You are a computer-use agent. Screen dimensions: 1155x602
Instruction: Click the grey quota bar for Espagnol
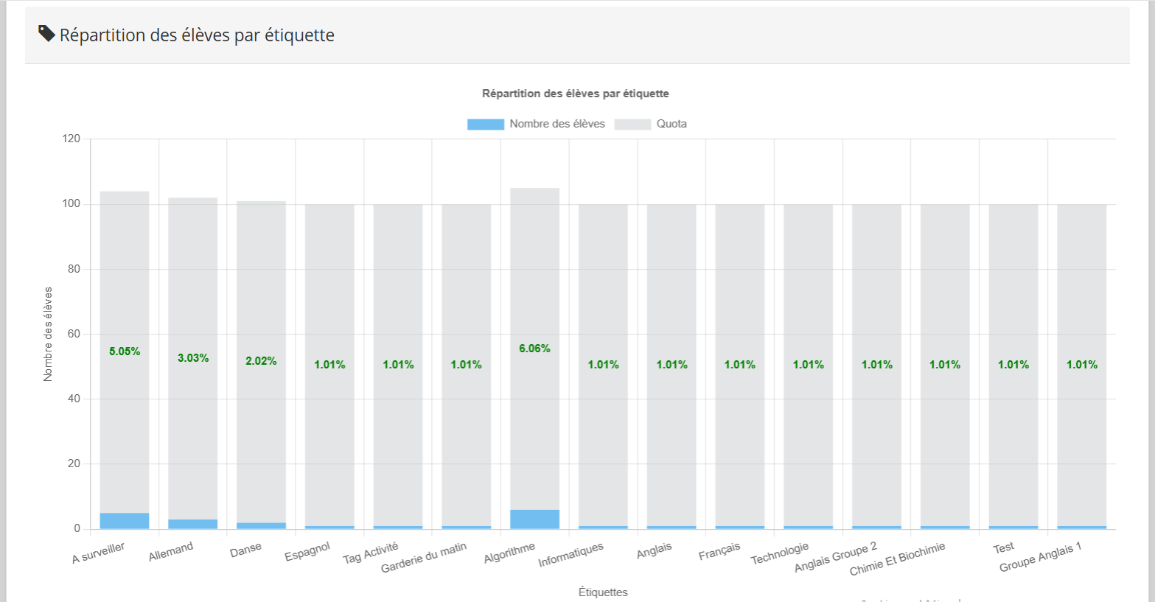pos(329,295)
